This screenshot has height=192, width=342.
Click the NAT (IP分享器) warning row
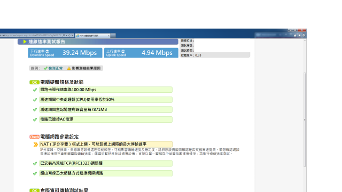click(x=106, y=145)
